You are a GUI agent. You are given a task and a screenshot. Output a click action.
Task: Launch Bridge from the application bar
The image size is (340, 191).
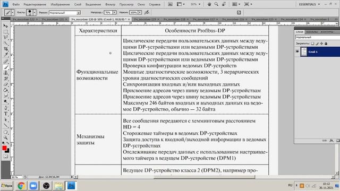[170, 4]
